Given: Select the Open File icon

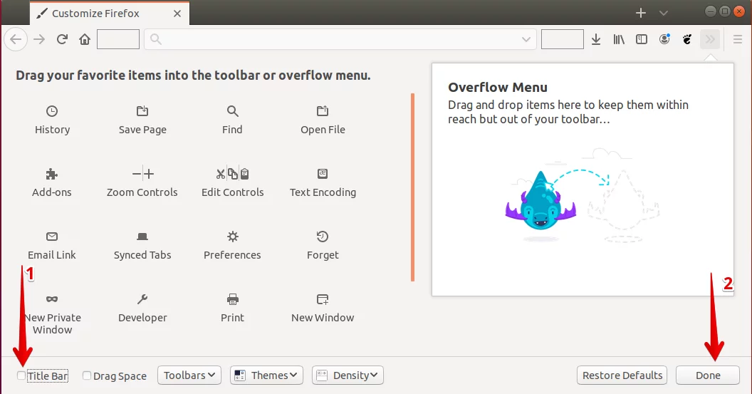Looking at the screenshot, I should pyautogui.click(x=323, y=111).
